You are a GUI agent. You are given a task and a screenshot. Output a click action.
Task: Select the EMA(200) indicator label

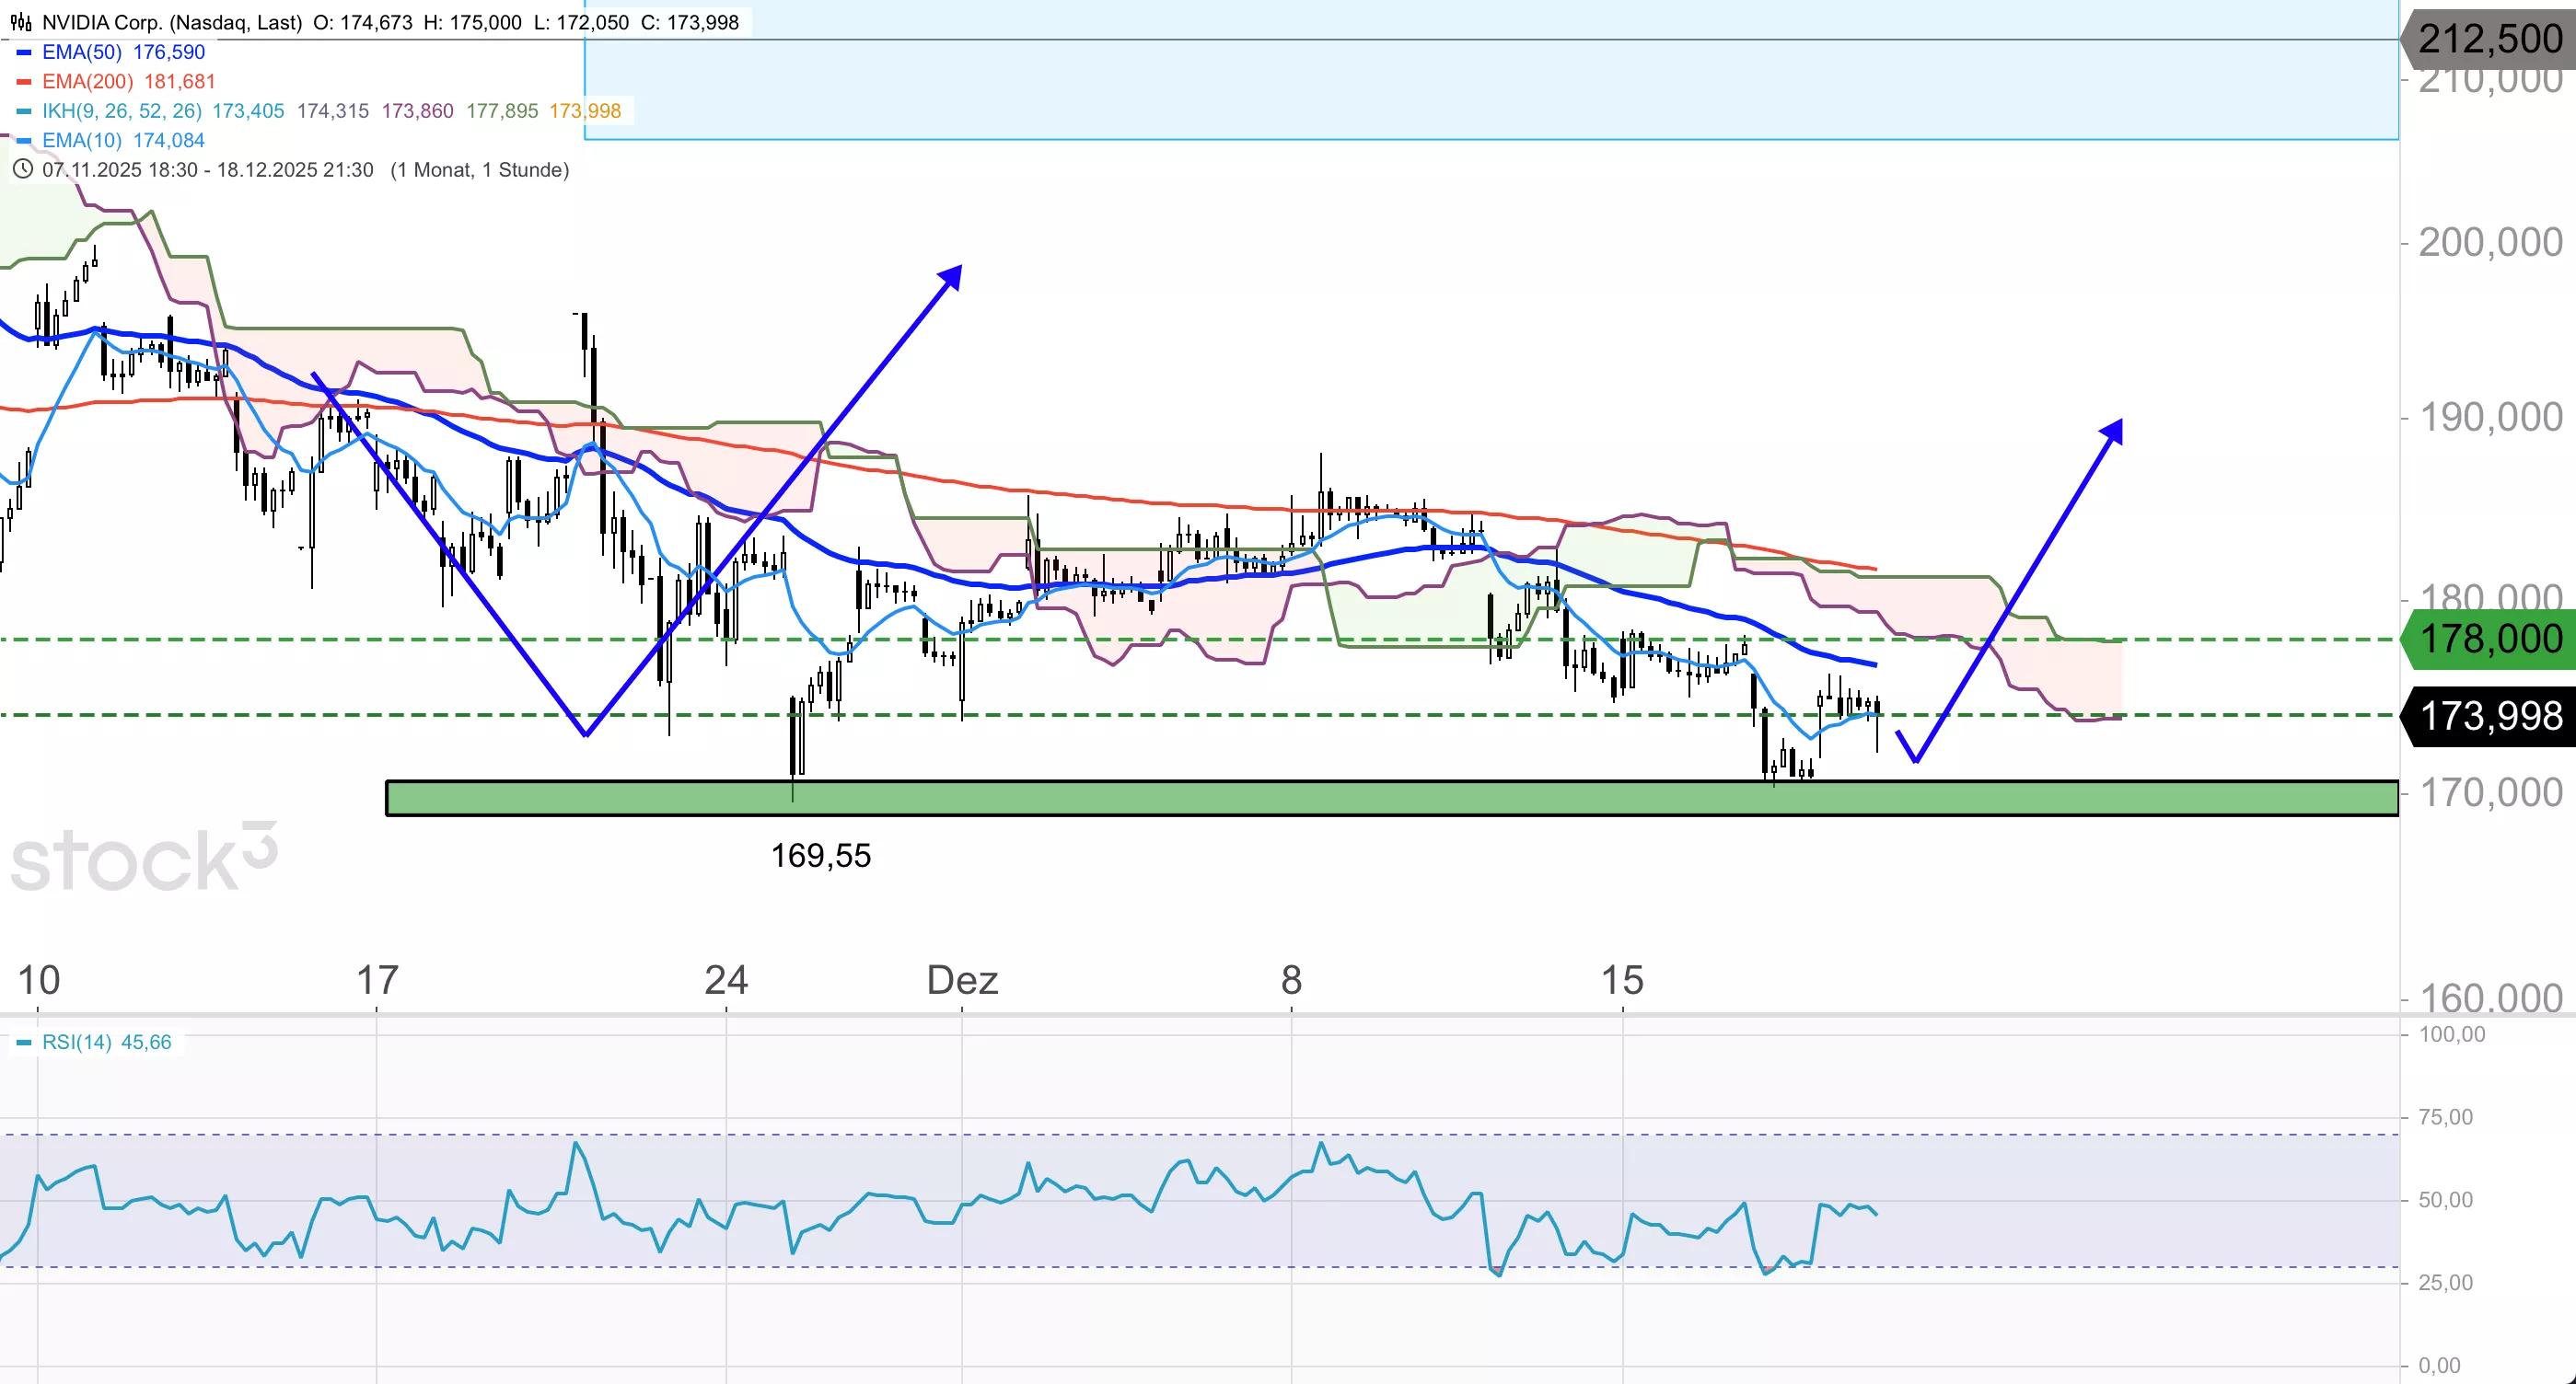[x=87, y=82]
